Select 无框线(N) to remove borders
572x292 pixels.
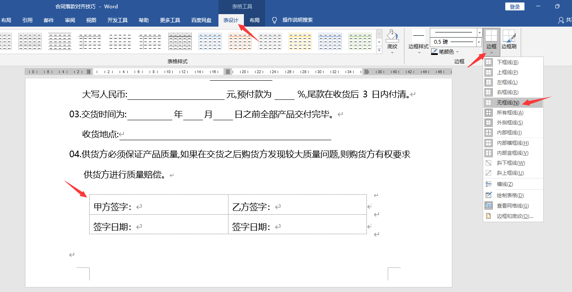point(513,103)
